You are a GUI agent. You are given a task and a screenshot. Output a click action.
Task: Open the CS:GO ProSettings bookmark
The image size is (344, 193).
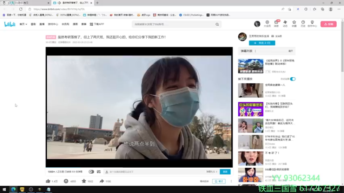click(x=191, y=15)
